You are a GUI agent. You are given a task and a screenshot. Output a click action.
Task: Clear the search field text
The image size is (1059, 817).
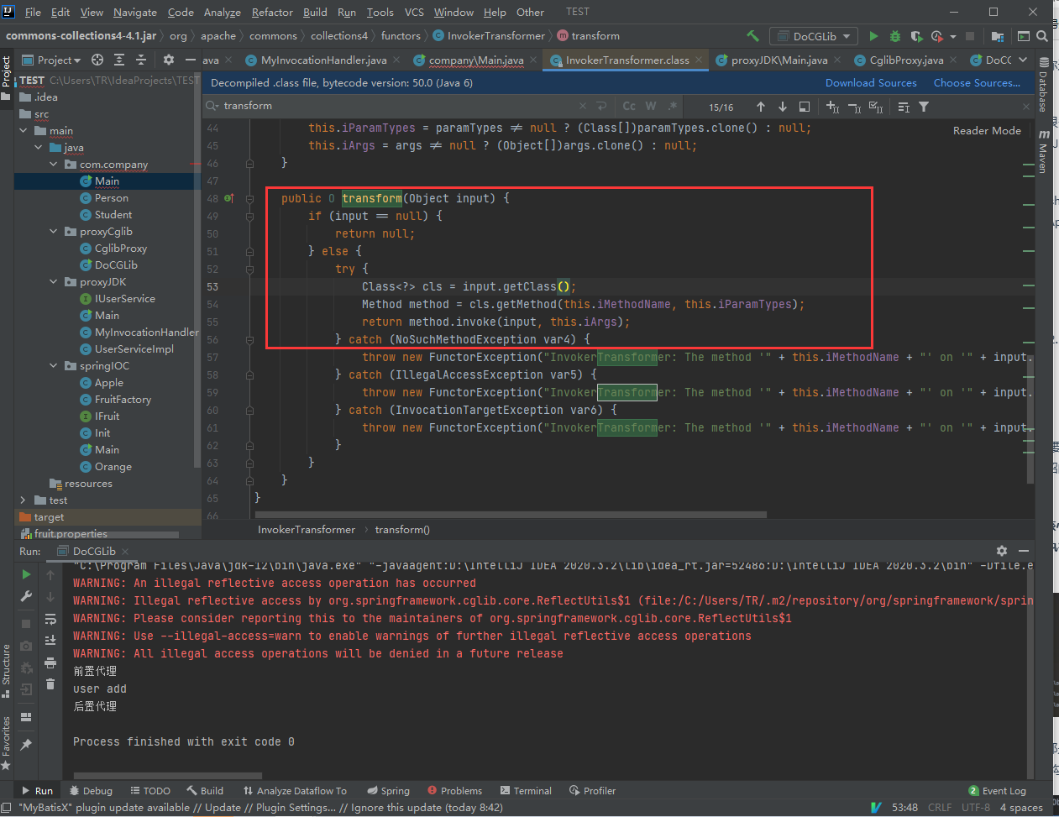[583, 106]
